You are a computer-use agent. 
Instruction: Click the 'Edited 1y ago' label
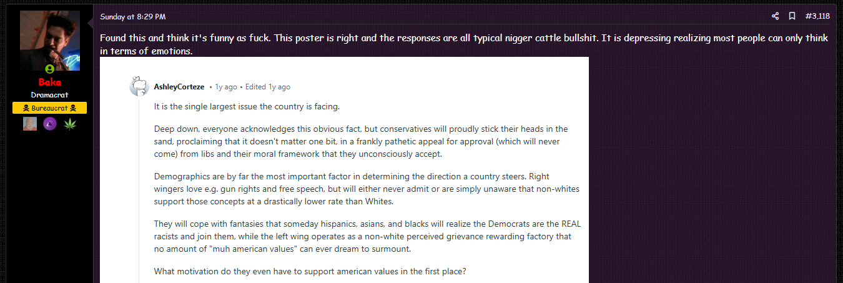tap(267, 87)
